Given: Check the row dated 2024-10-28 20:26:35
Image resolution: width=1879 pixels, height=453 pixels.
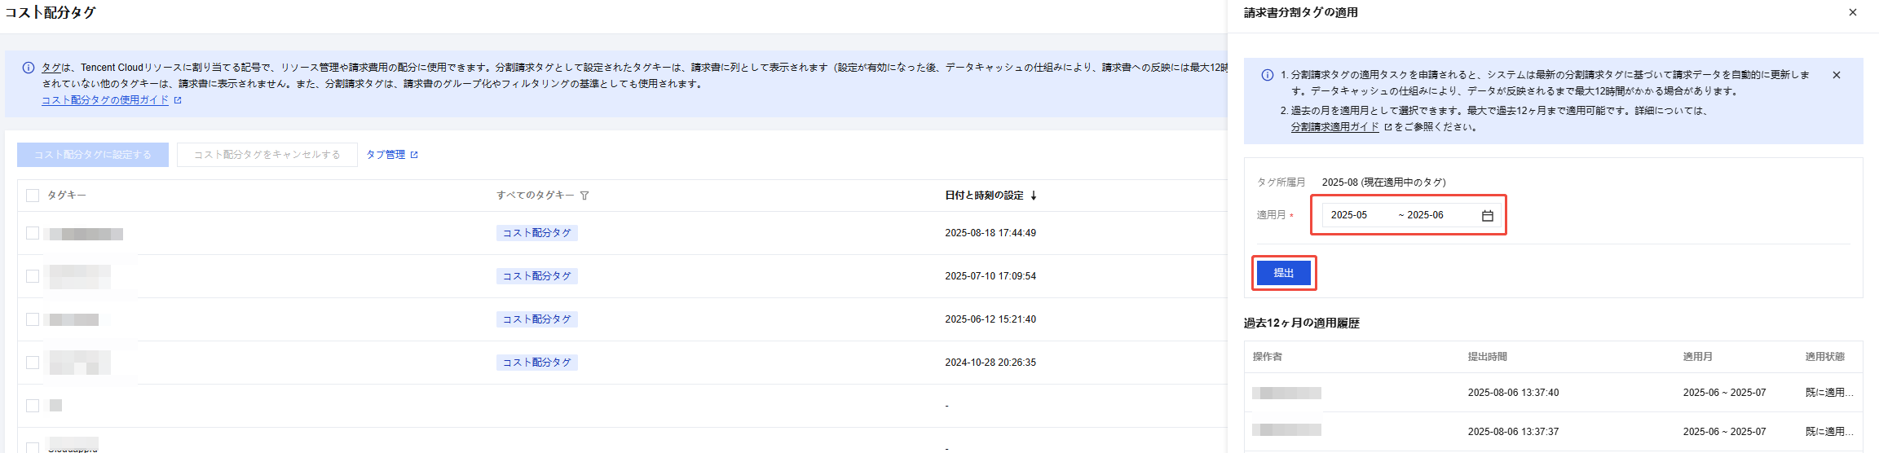Looking at the screenshot, I should coord(33,363).
